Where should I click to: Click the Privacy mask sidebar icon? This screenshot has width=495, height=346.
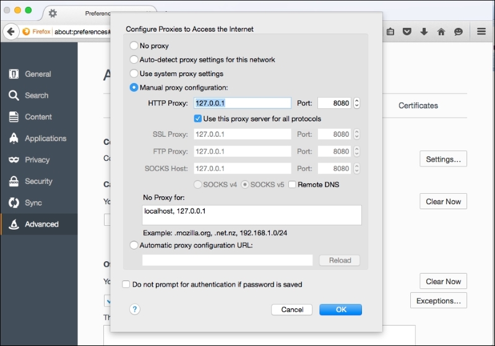coord(14,160)
